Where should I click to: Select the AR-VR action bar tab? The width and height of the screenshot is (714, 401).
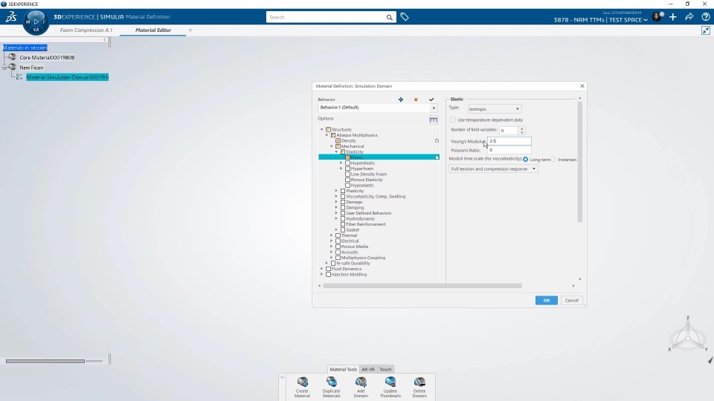368,369
